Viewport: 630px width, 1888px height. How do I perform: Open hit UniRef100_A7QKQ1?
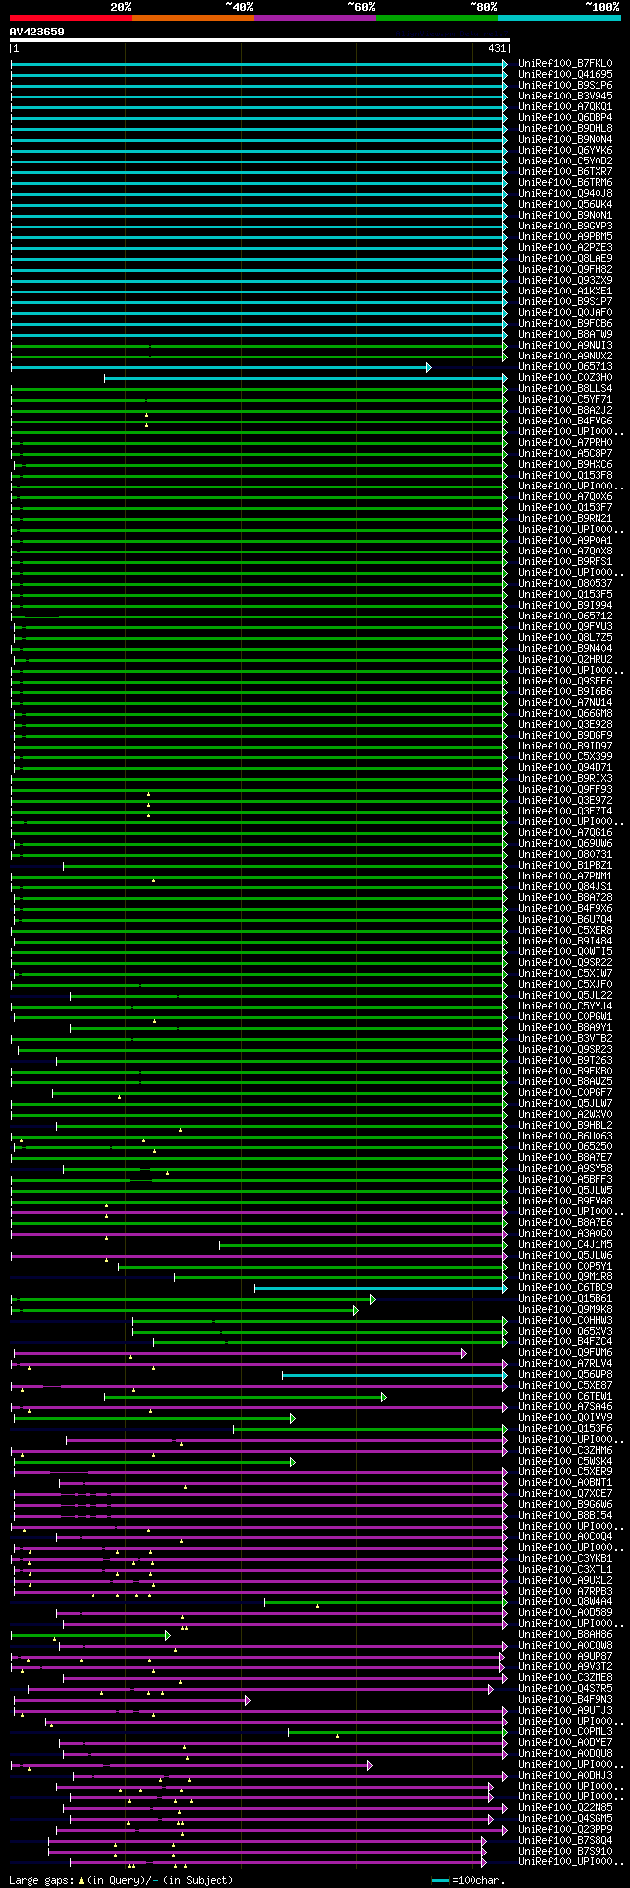coord(566,106)
